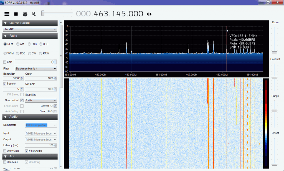
Task: Open the 5 kHz Step Size dropdown
Action: [x=40, y=100]
